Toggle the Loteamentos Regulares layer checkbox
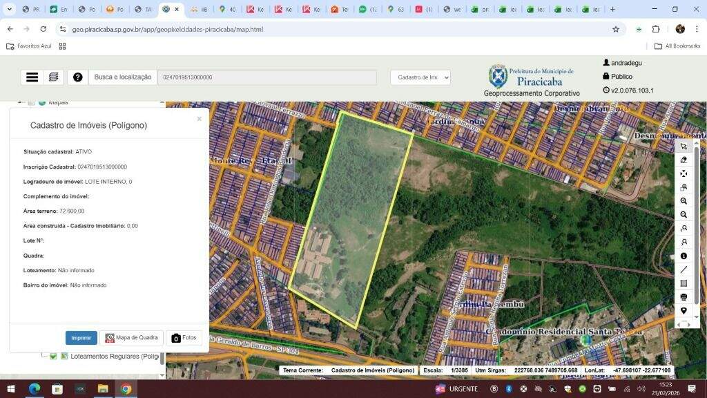The image size is (707, 398). point(53,356)
